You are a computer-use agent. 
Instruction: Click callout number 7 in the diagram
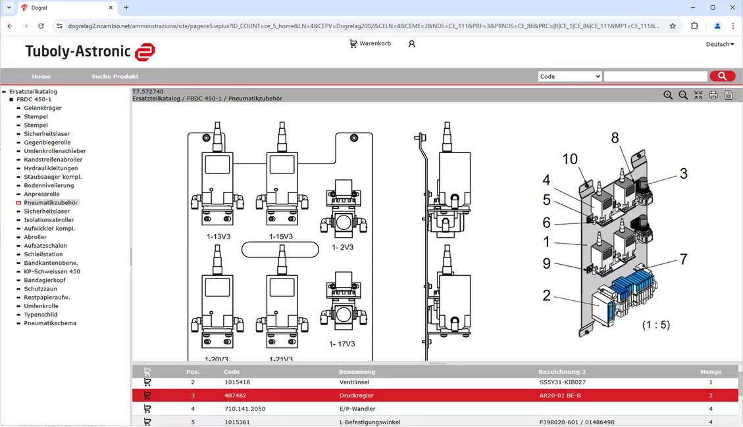(x=683, y=259)
